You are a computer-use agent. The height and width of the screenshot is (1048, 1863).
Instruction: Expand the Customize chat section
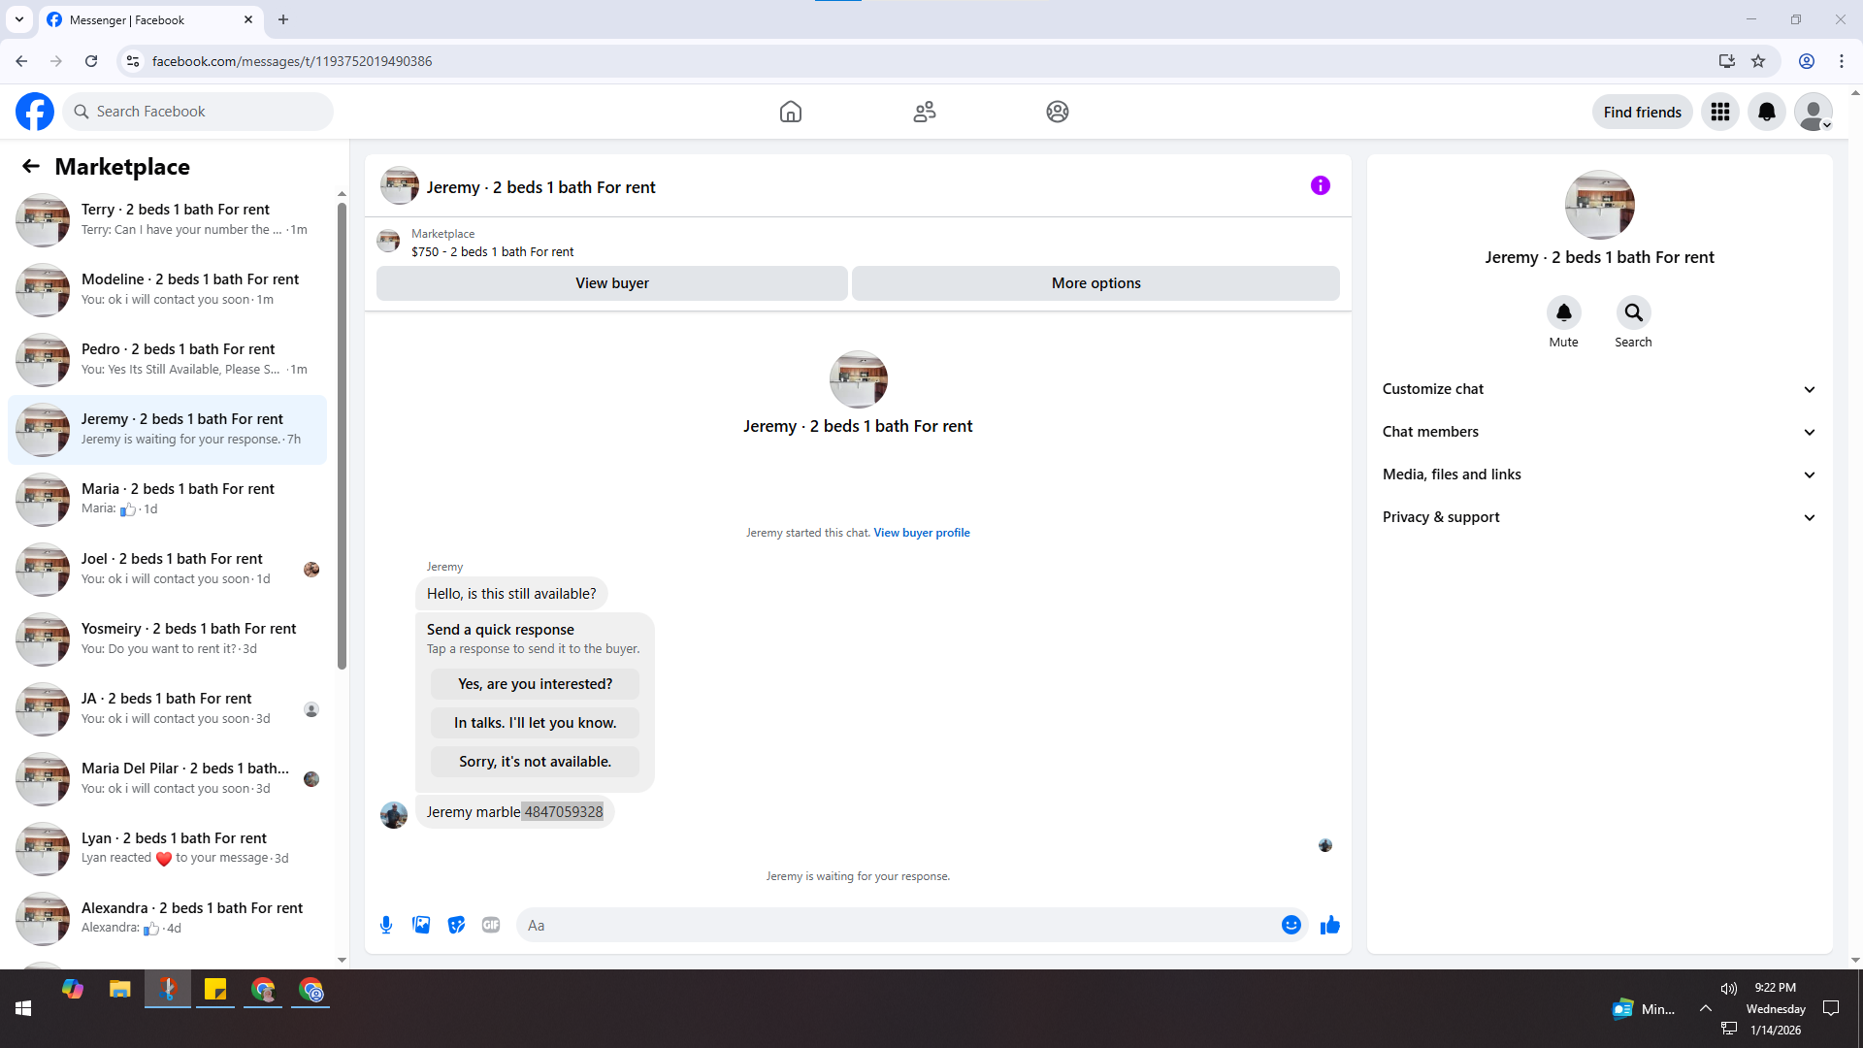(x=1599, y=389)
